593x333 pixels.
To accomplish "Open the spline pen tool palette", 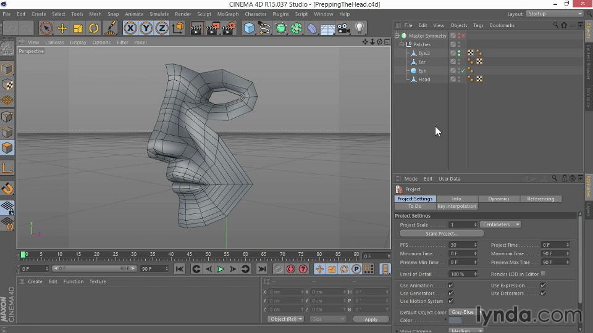I will 265,28.
